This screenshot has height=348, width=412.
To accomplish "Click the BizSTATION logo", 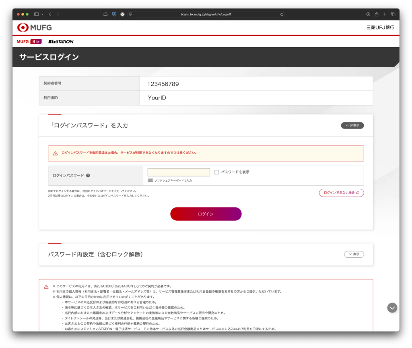I will point(61,41).
